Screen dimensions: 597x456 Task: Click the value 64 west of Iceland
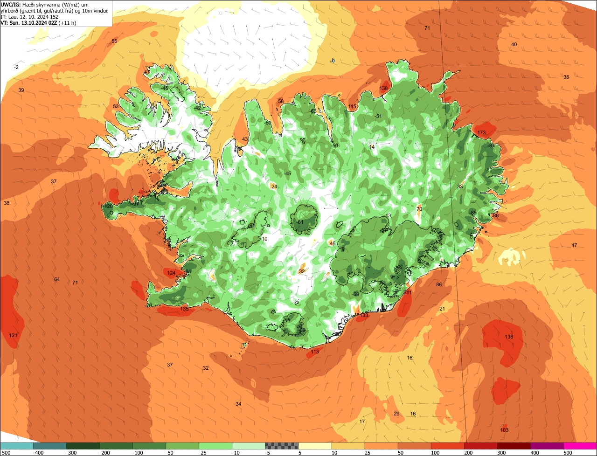[57, 279]
